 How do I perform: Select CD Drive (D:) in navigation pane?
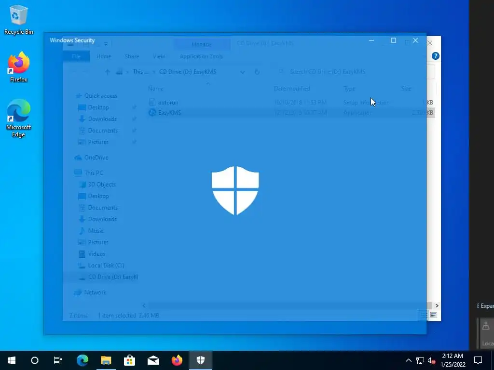[x=113, y=277]
